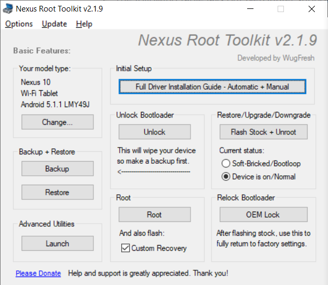Click the Change... model type button

click(x=58, y=122)
